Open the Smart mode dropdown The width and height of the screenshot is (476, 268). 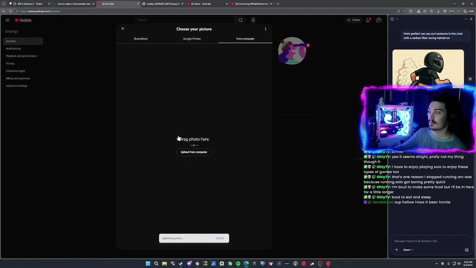(x=408, y=250)
